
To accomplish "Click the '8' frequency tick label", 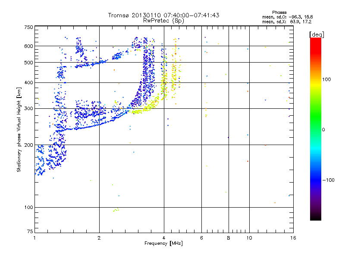I will [x=229, y=238].
